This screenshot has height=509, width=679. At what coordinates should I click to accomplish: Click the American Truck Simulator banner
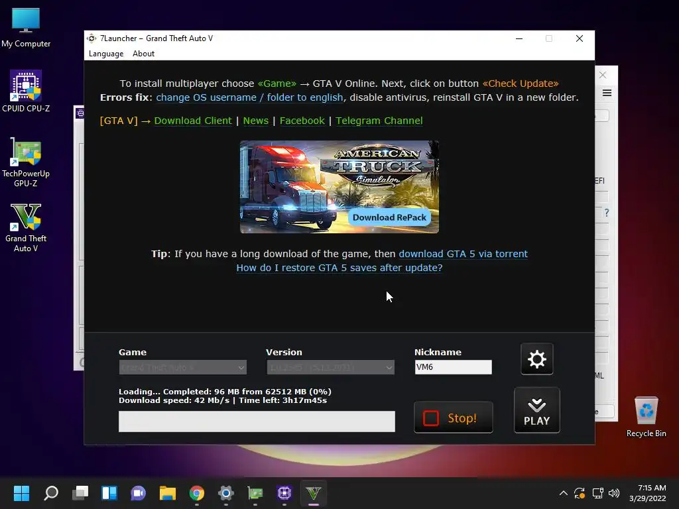tap(339, 186)
